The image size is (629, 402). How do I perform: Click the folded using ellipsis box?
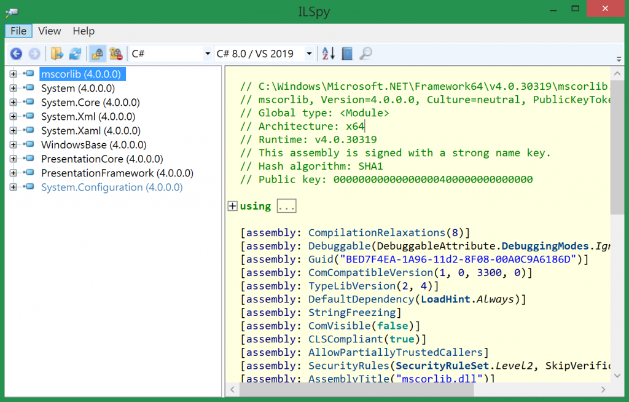286,206
